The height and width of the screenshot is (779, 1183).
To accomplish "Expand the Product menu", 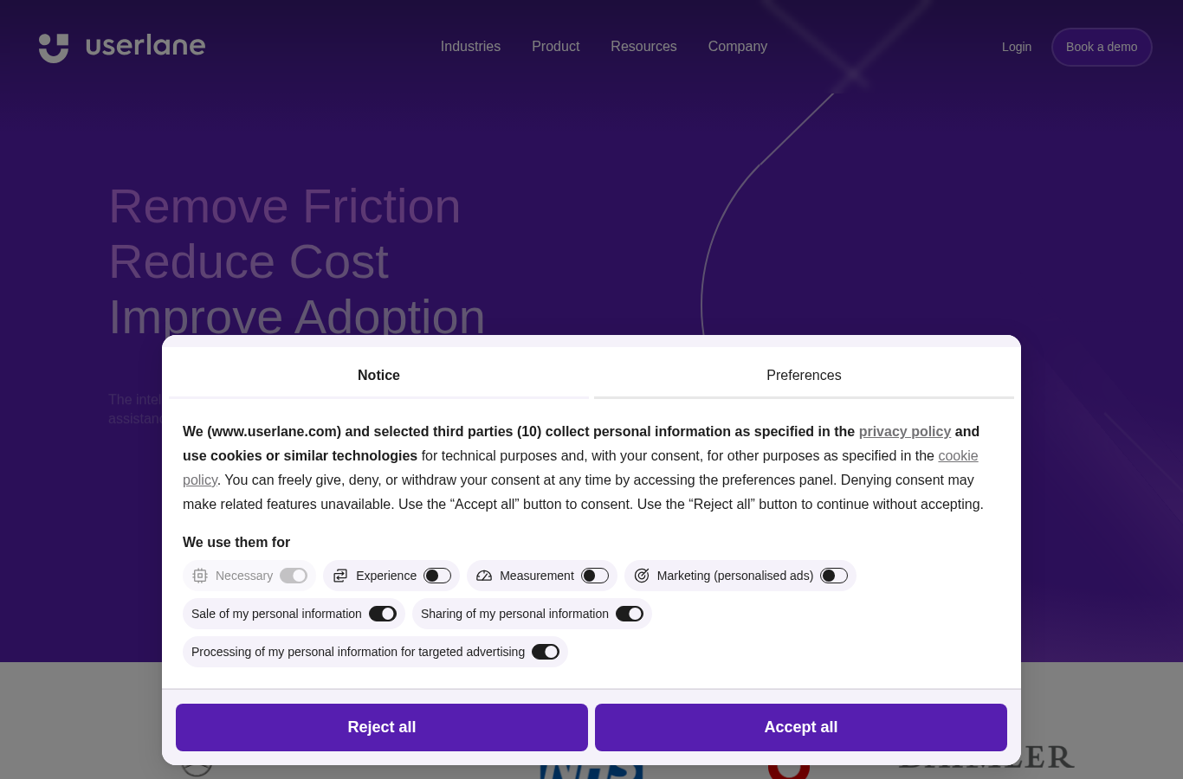I will coord(555,47).
